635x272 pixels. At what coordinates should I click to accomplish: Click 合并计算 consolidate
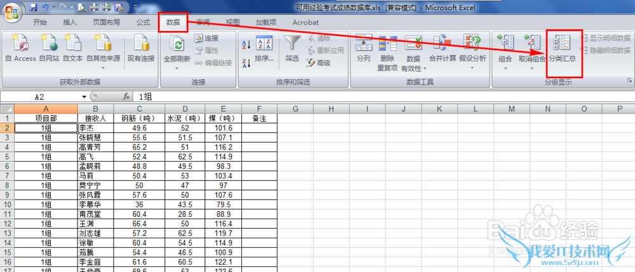pyautogui.click(x=443, y=48)
